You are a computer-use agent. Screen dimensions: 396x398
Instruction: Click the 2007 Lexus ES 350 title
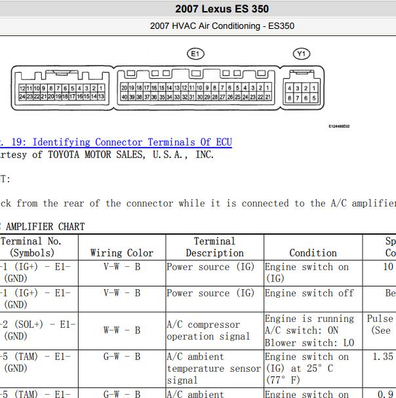(x=222, y=9)
